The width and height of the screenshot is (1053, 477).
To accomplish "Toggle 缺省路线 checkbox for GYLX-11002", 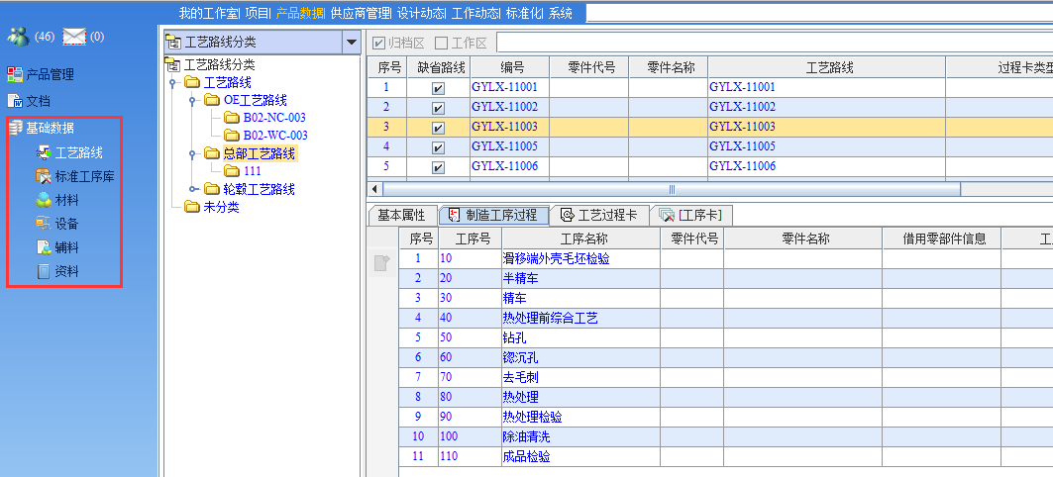I will point(439,107).
